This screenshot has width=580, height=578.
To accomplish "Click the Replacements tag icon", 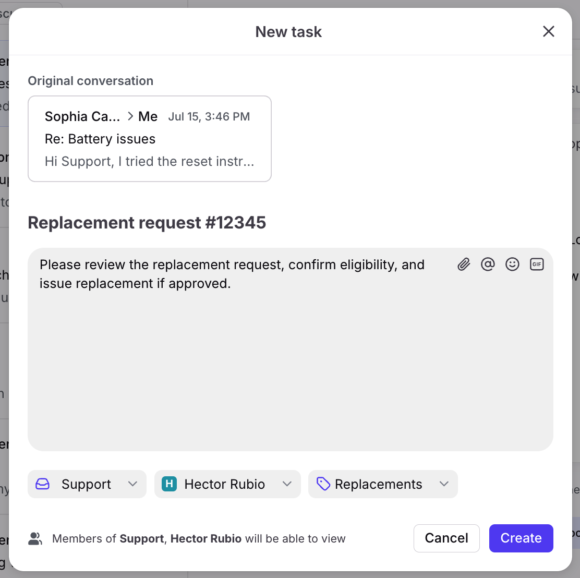I will pyautogui.click(x=323, y=484).
